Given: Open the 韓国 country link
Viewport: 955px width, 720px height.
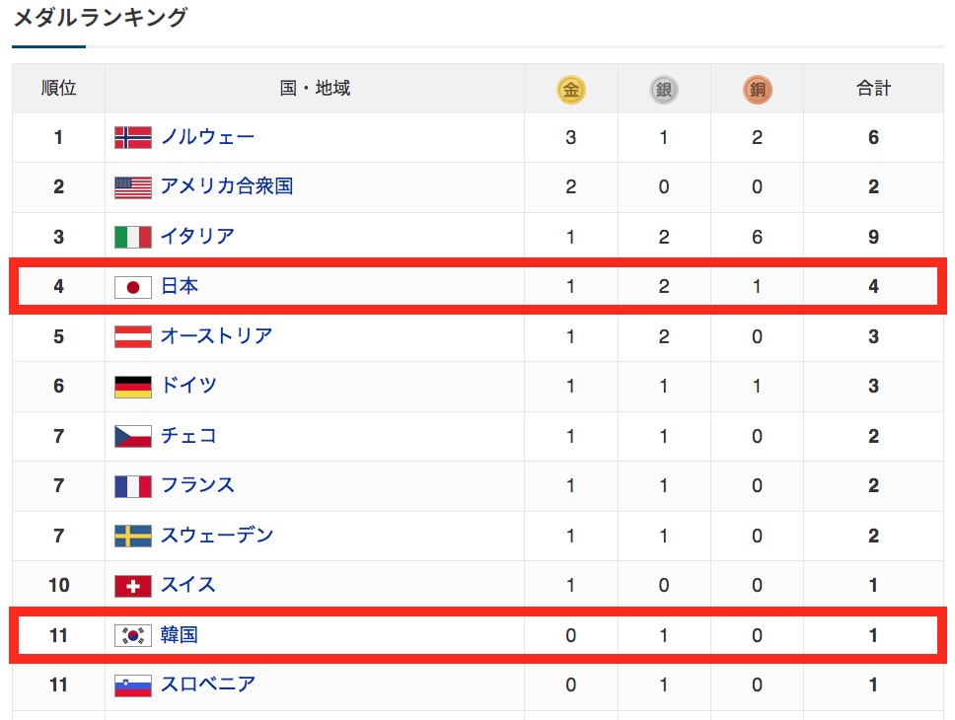Looking at the screenshot, I should (180, 634).
